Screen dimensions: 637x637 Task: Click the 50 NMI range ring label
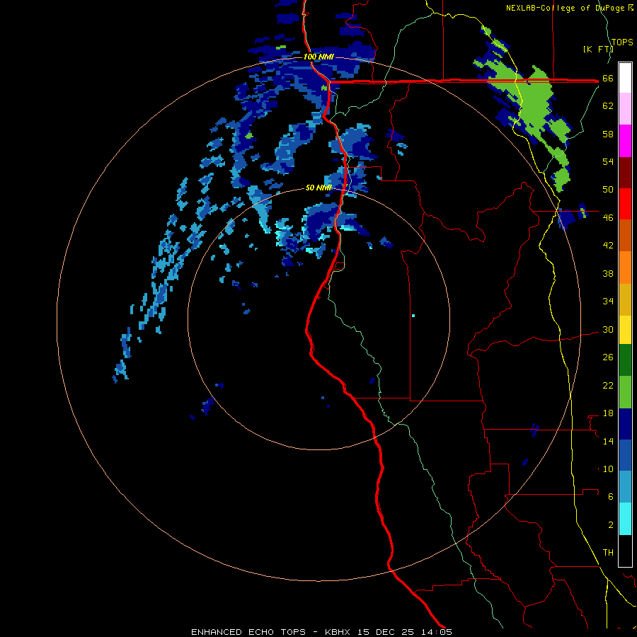pos(318,188)
